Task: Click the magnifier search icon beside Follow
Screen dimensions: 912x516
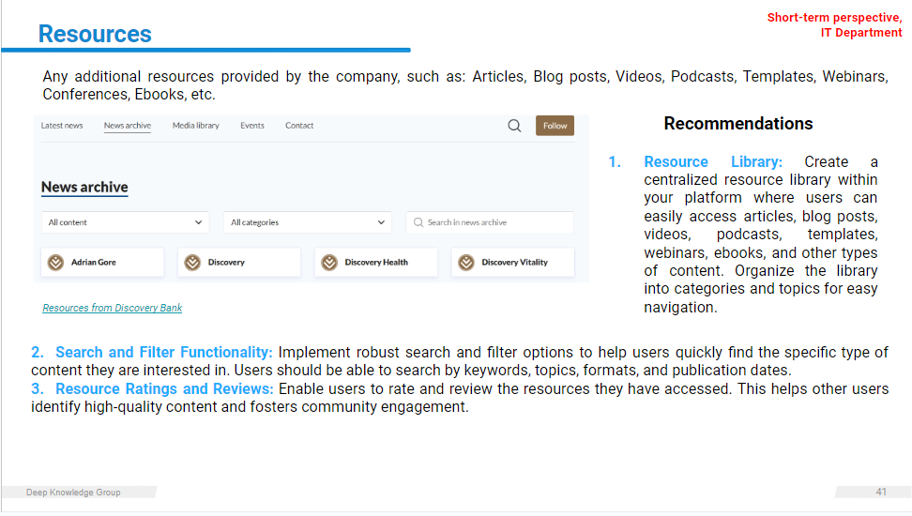Action: coord(514,126)
